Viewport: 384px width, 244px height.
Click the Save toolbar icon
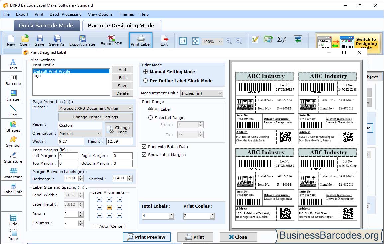pos(39,41)
